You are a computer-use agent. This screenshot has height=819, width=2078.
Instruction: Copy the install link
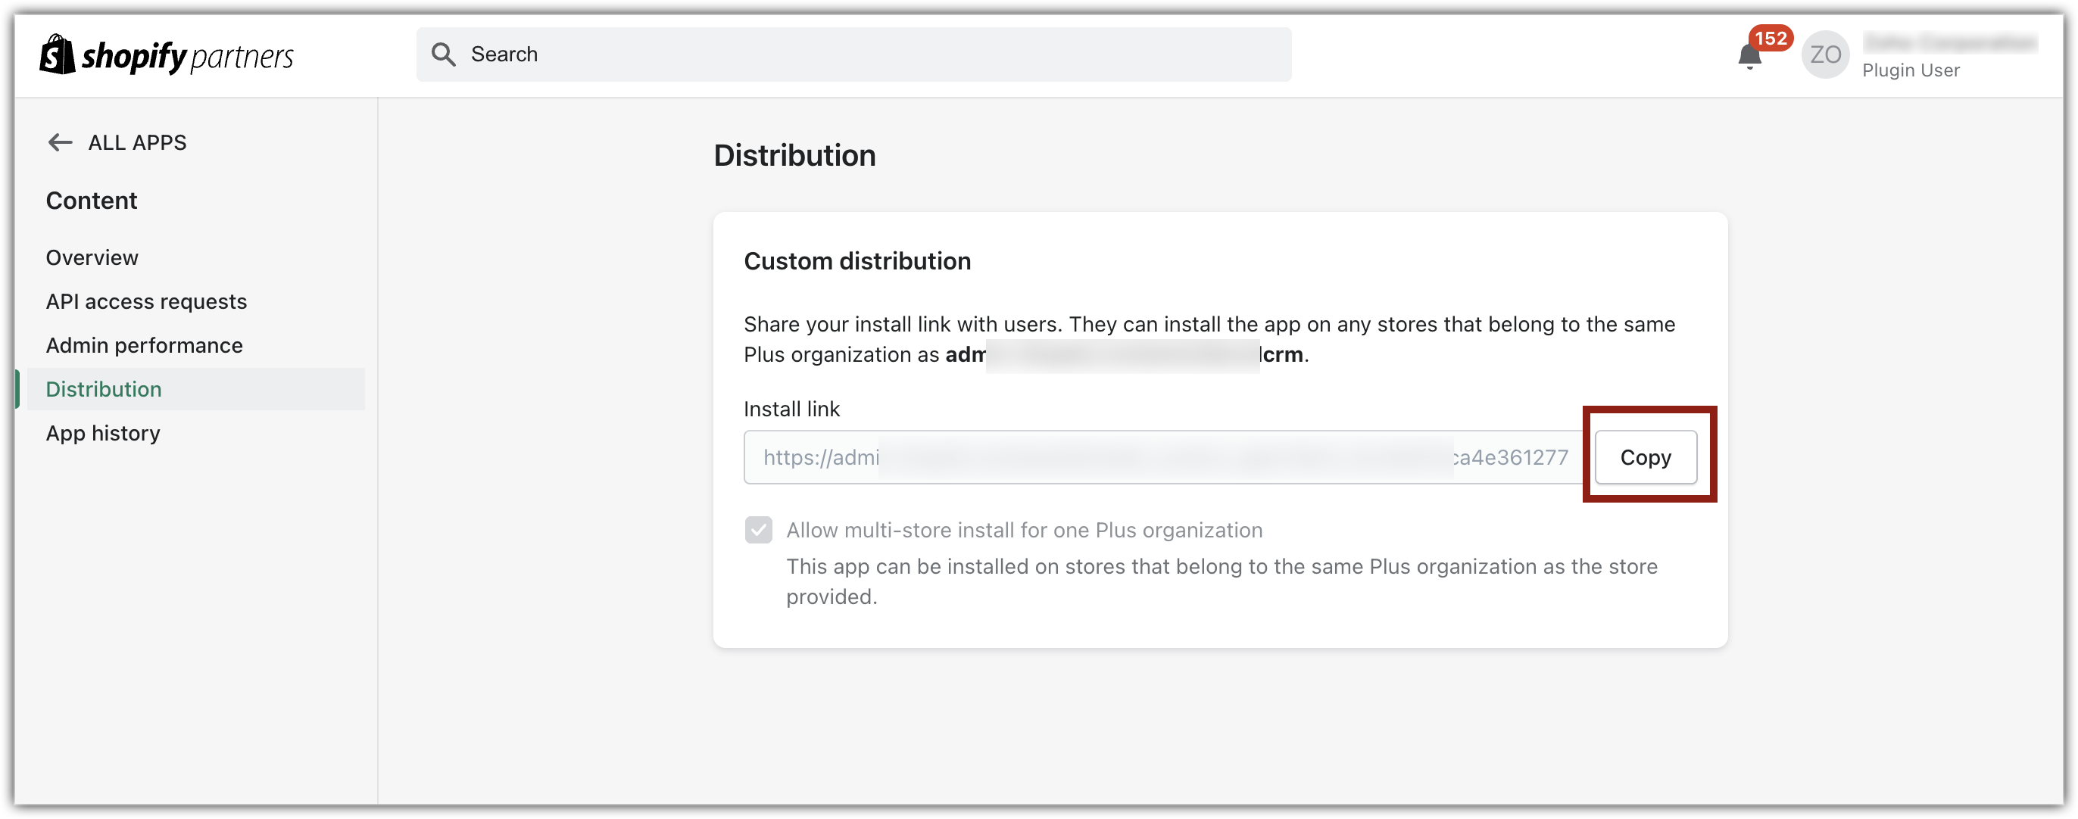tap(1645, 457)
